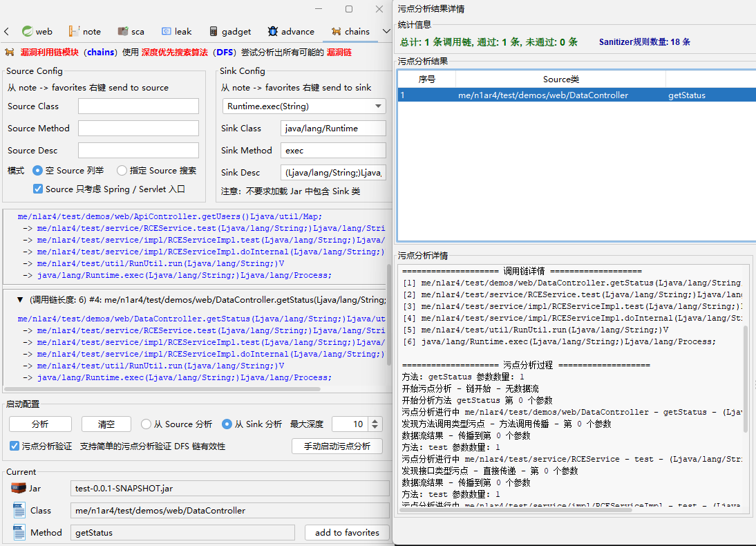Click the Current Method getStatus field
756x546 pixels.
(x=182, y=532)
